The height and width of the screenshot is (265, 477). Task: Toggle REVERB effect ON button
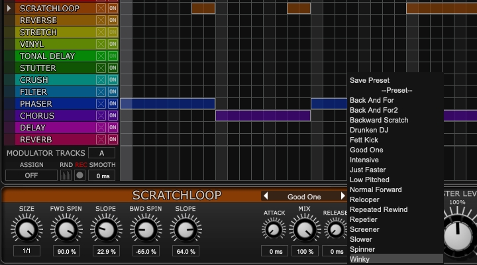click(113, 139)
